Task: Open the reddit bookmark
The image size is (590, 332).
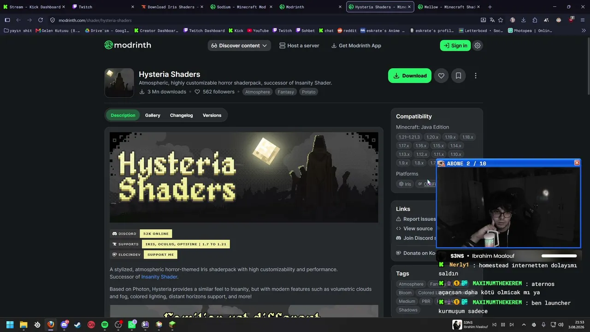Action: [x=347, y=30]
